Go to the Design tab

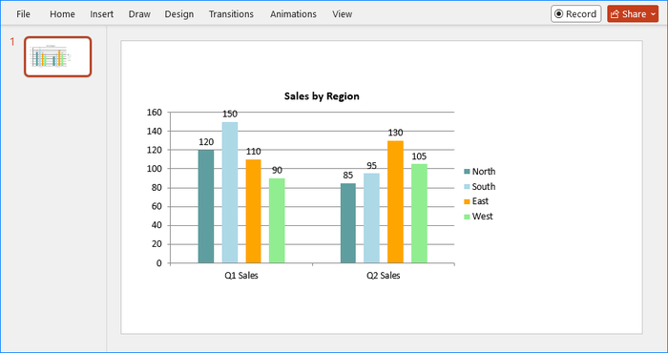point(179,14)
